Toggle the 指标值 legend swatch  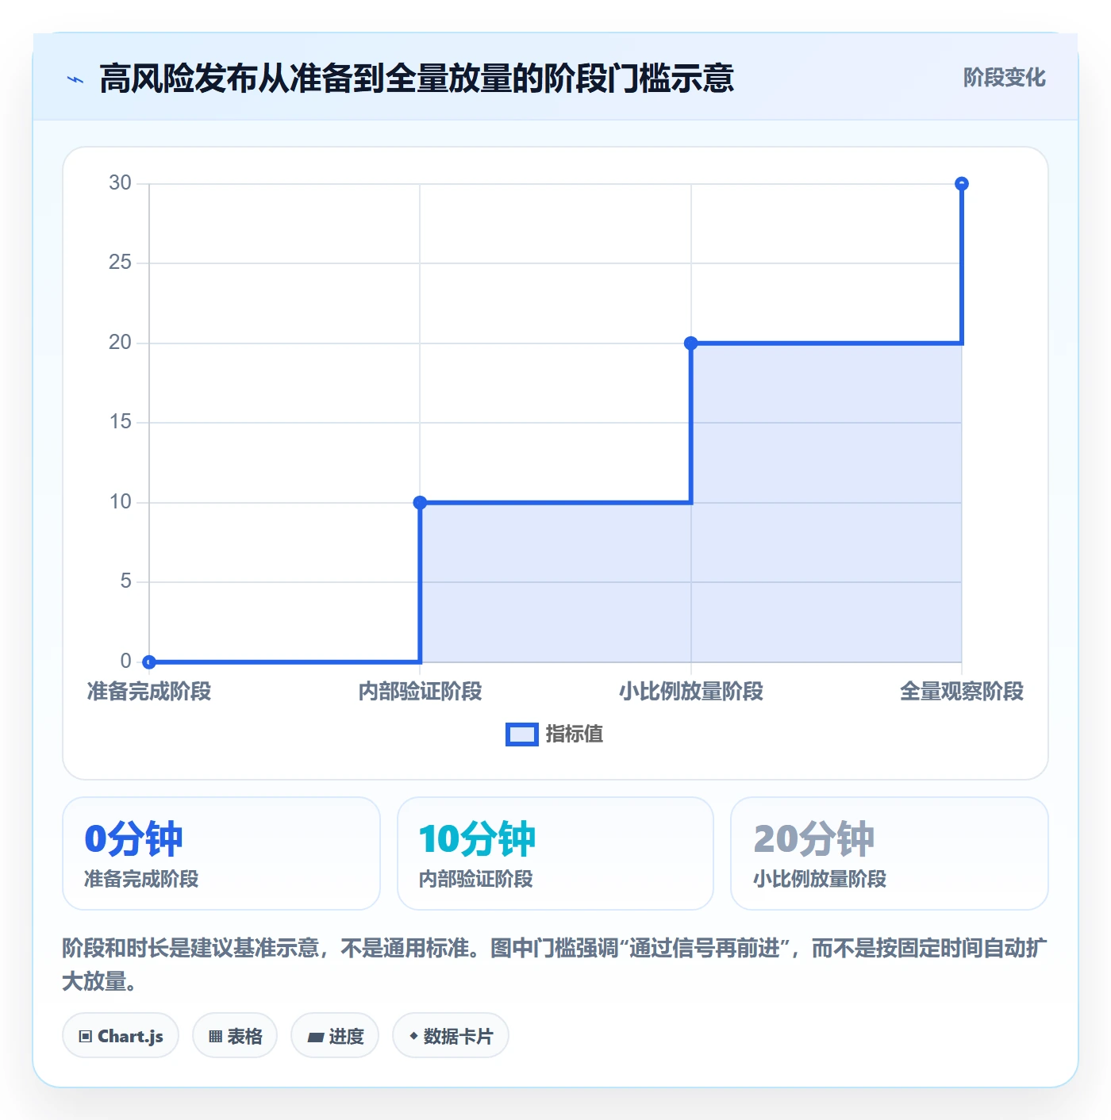522,735
